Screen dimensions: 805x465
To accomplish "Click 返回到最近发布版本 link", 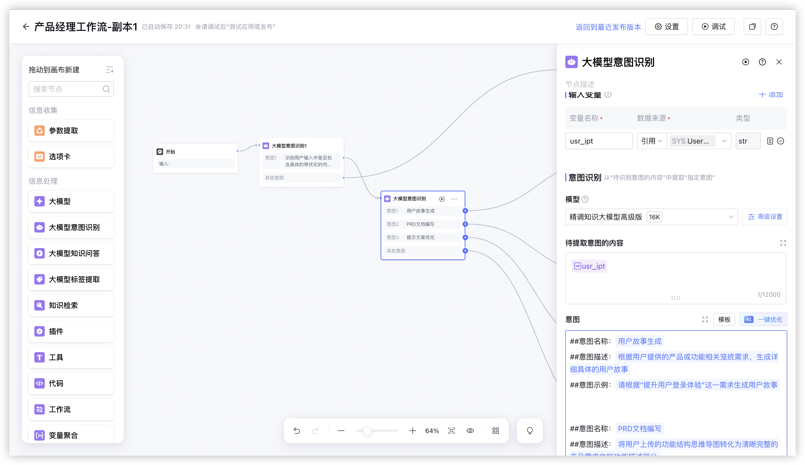I will tap(608, 27).
